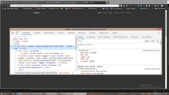The image size is (169, 95).
Task: Click the Features nav link
Action: (x=116, y=13)
